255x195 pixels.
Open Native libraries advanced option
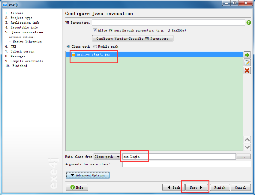click(x=27, y=42)
